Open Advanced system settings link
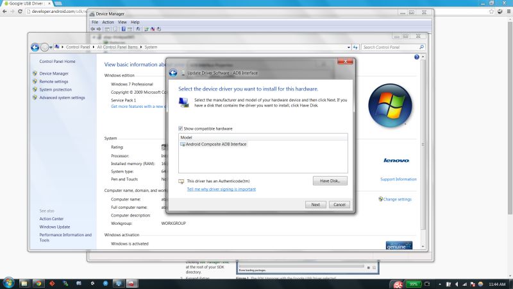 [62, 98]
